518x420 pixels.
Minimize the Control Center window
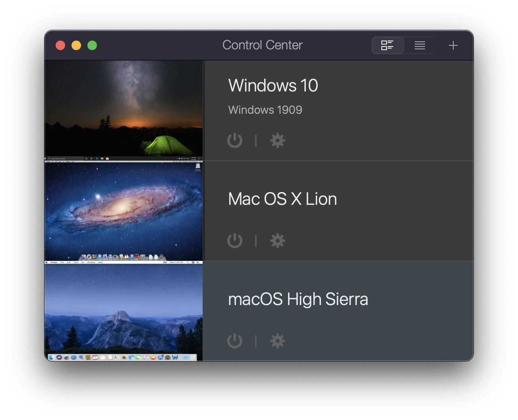[x=76, y=45]
